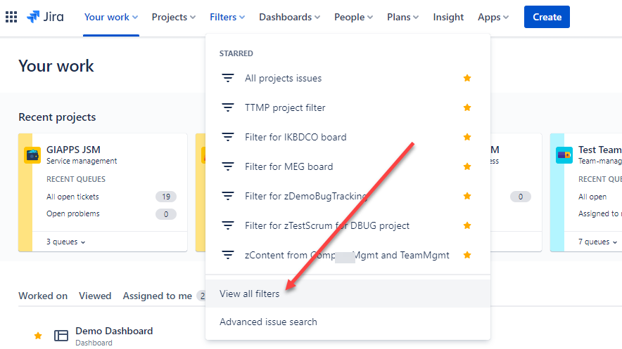
Task: Click filter icon beside All projects issues
Action: tap(228, 78)
